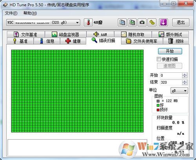Image resolution: width=196 pixels, height=160 pixels.
Task: Open the 单位 gB unit dropdown
Action: (179, 91)
